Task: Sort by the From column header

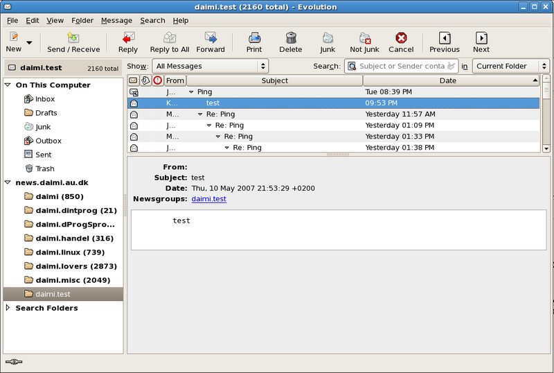Action: coord(175,80)
